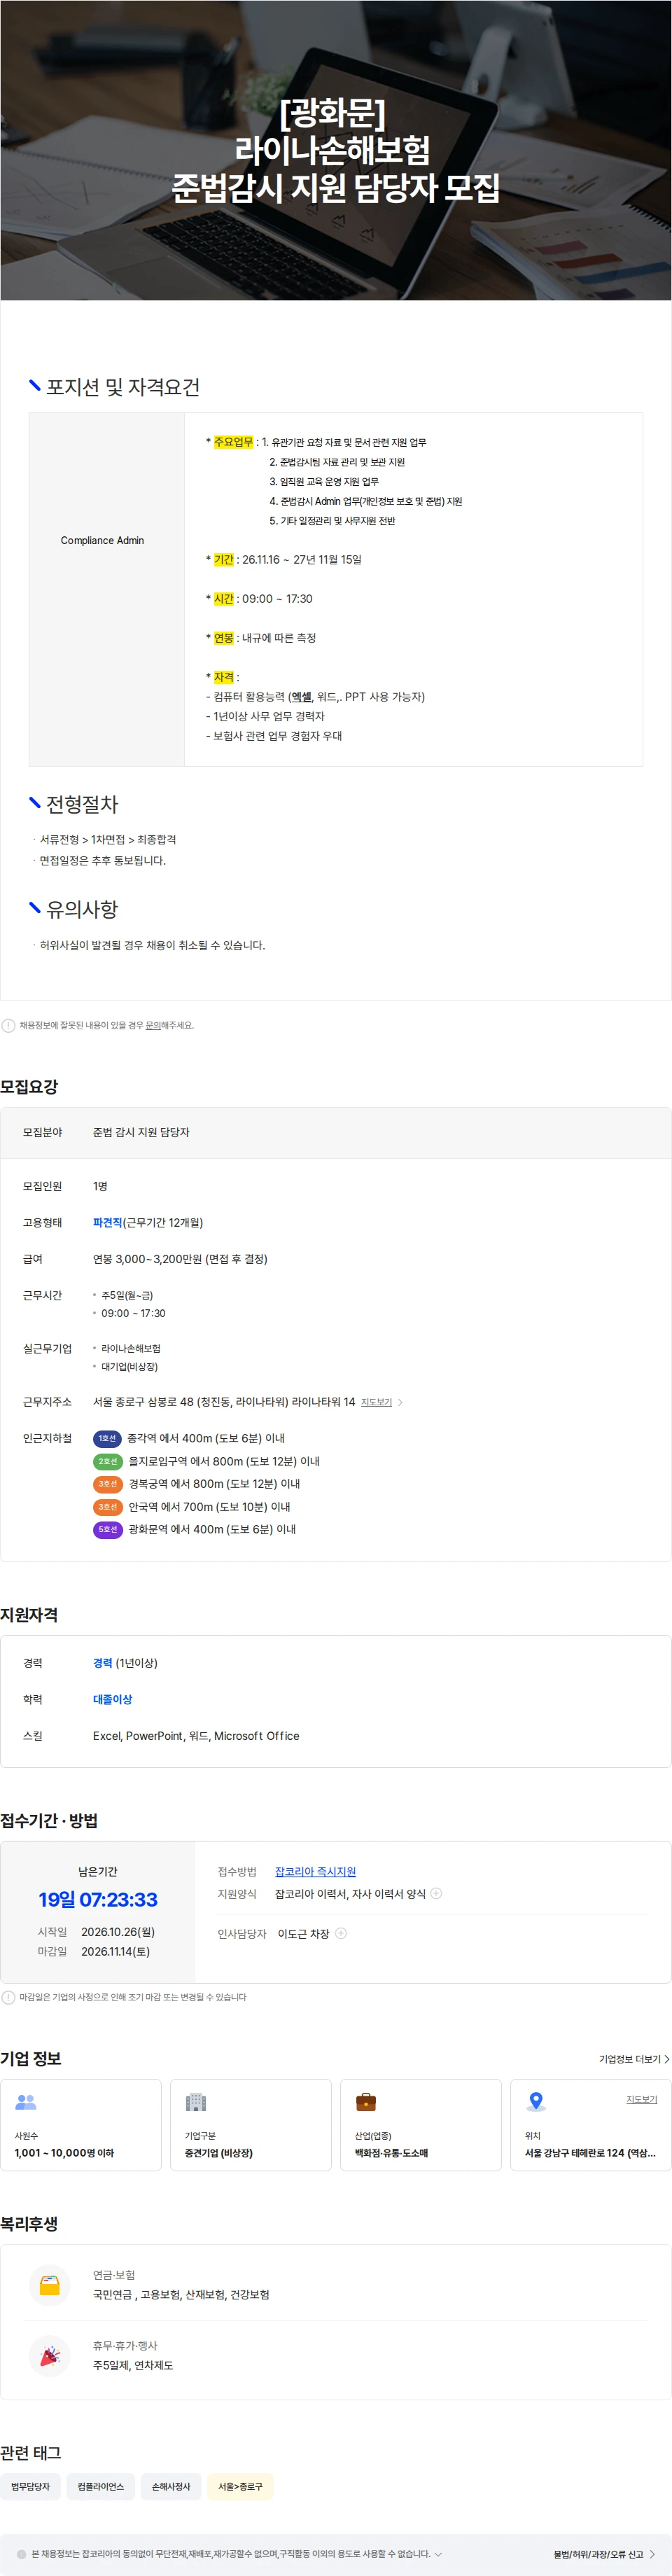Image resolution: width=672 pixels, height=2576 pixels.
Task: Click the 1호선 subway line badge
Action: (107, 1438)
